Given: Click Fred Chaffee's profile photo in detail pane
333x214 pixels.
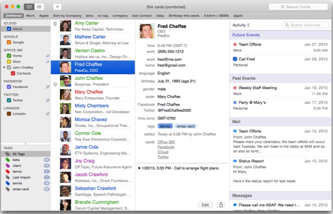Looking at the screenshot, I should [146, 31].
